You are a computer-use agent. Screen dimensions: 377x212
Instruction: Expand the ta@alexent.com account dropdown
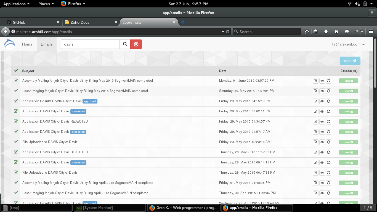[x=348, y=44]
